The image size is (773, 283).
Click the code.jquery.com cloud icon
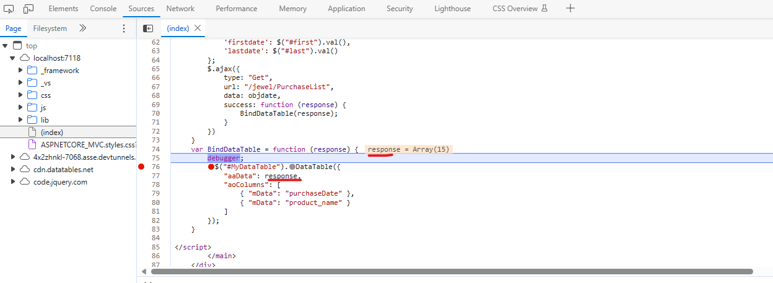coord(25,182)
